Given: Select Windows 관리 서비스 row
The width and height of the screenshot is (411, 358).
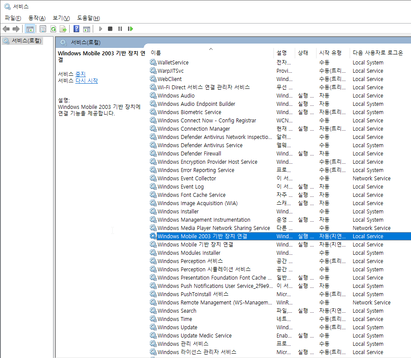Looking at the screenshot, I should pos(183,344).
